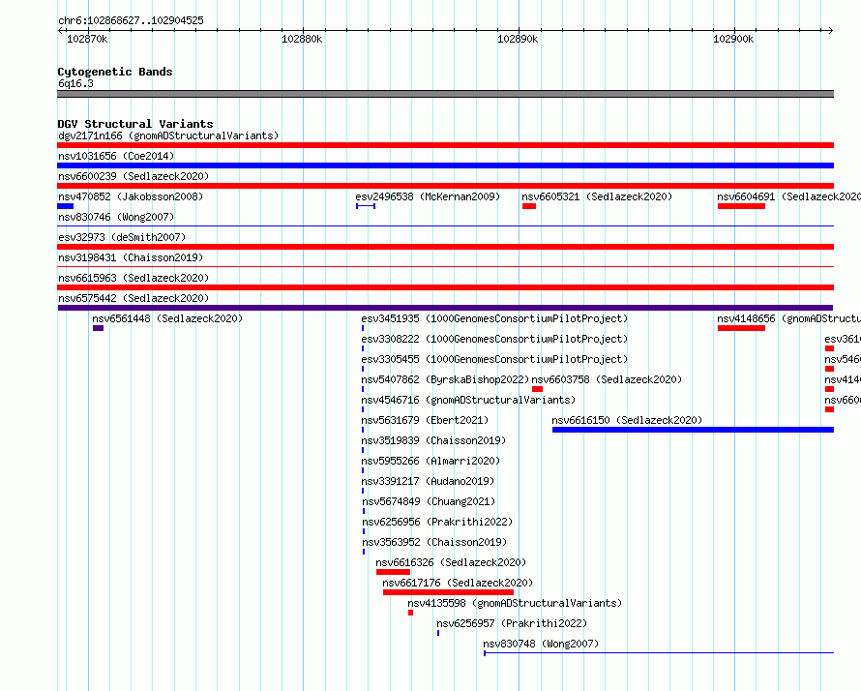Screen dimensions: 861x691
Task: Click the red bar under nsv6605321
Action: [529, 206]
